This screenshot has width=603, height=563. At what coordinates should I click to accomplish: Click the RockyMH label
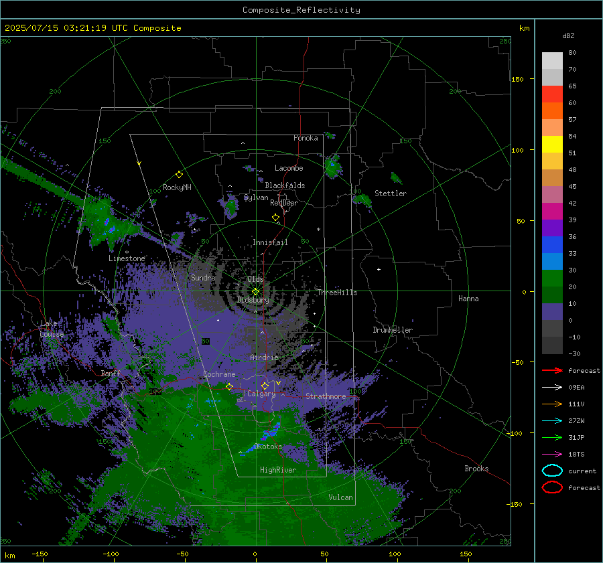tap(177, 187)
